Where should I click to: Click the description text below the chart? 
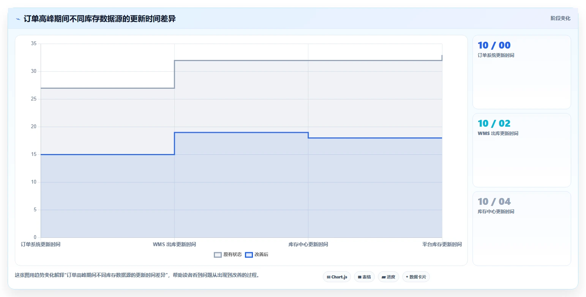point(137,275)
